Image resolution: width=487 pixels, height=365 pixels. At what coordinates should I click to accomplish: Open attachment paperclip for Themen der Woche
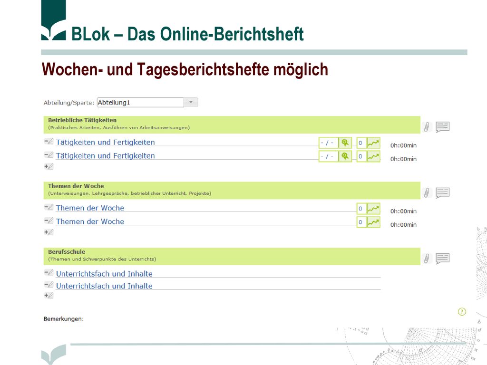427,192
